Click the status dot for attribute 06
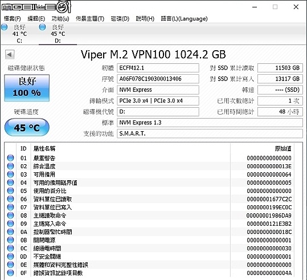 10,199
